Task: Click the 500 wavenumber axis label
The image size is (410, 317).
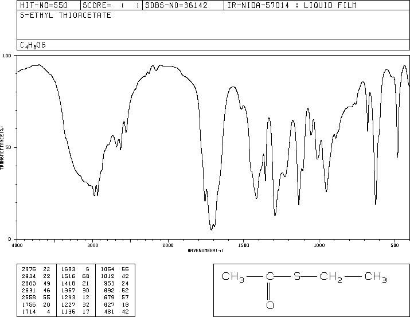Action: (x=395, y=245)
